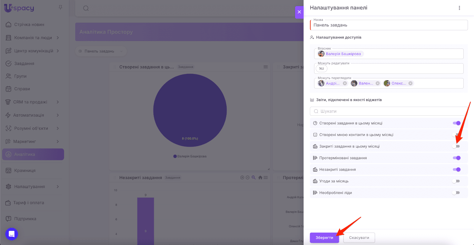Zoom out on Незакриті завдання chart
Viewport: 474px width, 245px height.
click(x=248, y=177)
